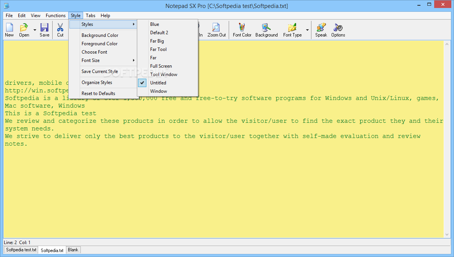
Task: Apply the Default 2 style
Action: pyautogui.click(x=168, y=33)
